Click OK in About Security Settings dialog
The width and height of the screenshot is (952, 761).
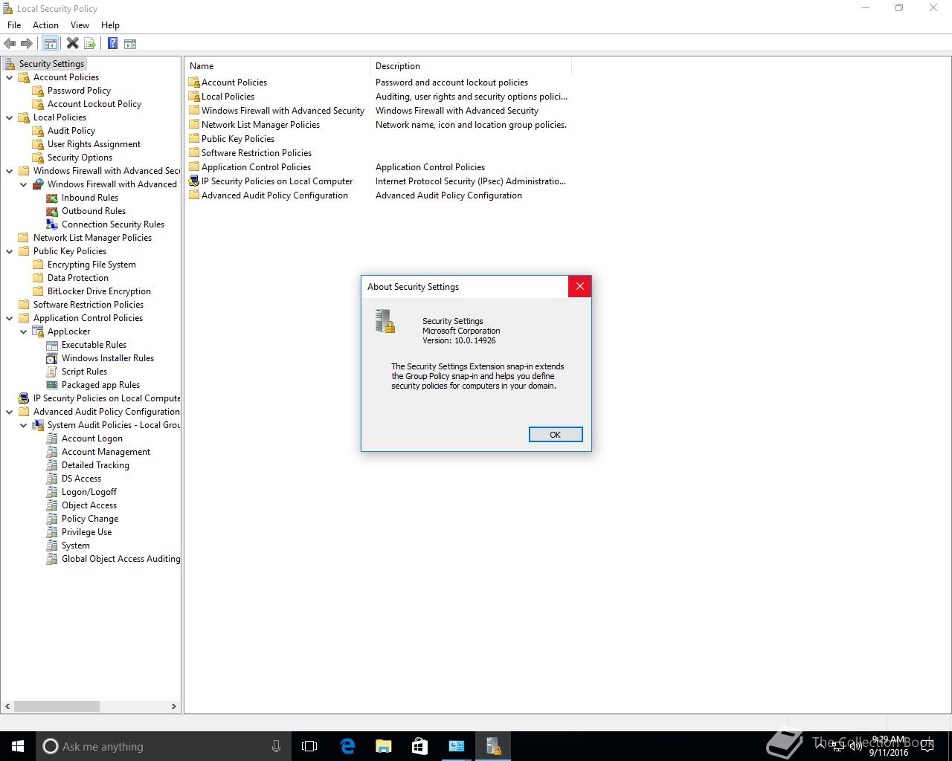coord(556,435)
